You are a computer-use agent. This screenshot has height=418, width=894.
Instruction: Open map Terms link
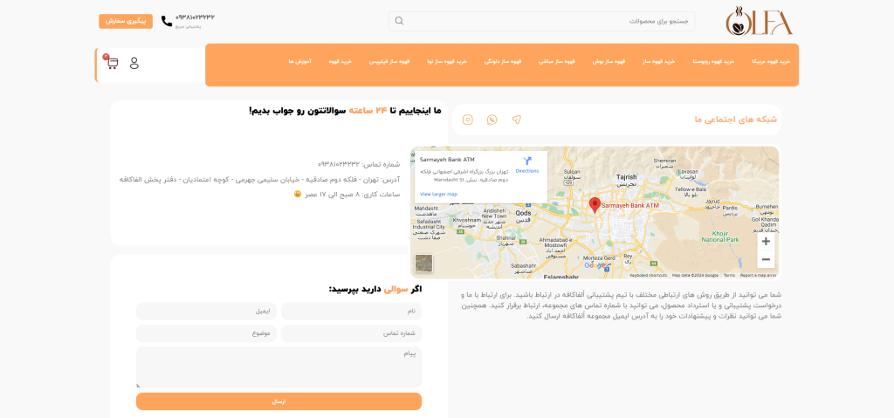coord(729,276)
